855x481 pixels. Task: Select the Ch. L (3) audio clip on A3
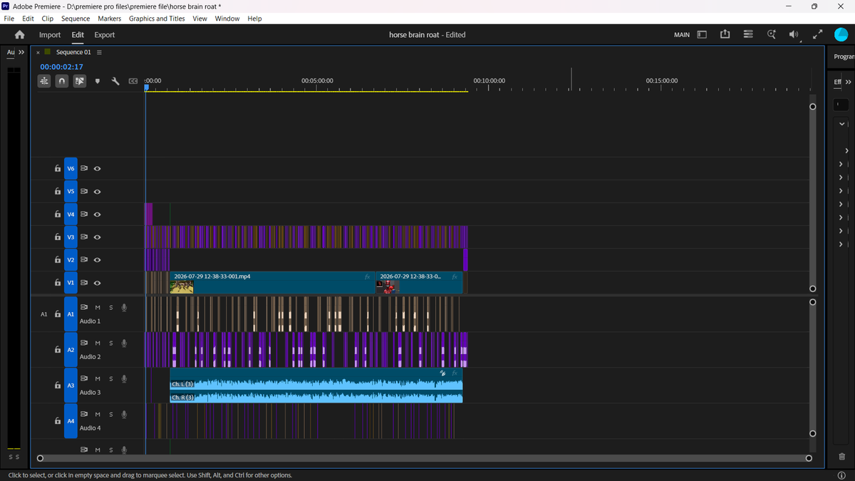(316, 385)
